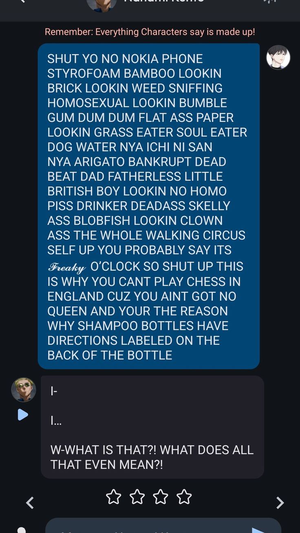The image size is (300, 533).
Task: Play the voice for Nanami's reply
Action: (23, 415)
